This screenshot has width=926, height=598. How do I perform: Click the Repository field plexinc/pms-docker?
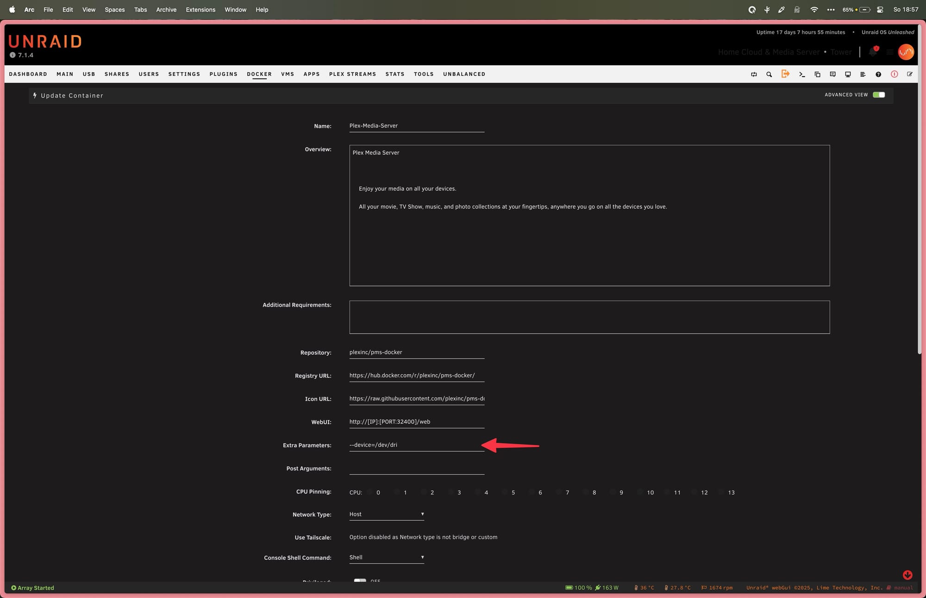tap(417, 352)
